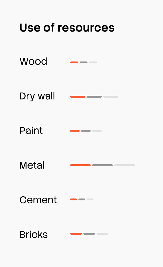The image size is (163, 267).
Task: Click the "Use of resources" heading
Action: tap(67, 28)
